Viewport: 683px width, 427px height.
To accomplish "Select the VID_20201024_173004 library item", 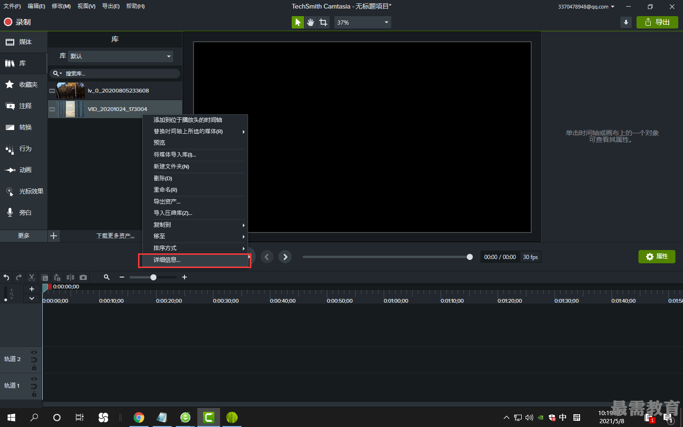I will (115, 109).
